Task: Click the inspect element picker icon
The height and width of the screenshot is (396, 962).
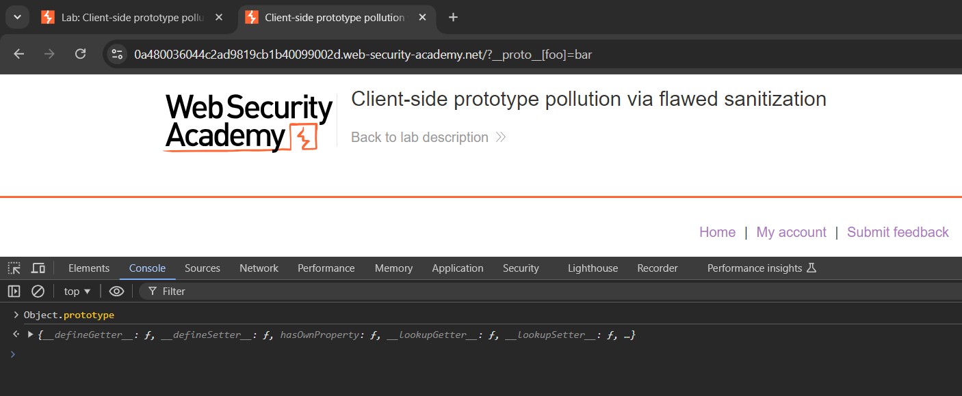Action: [x=14, y=268]
